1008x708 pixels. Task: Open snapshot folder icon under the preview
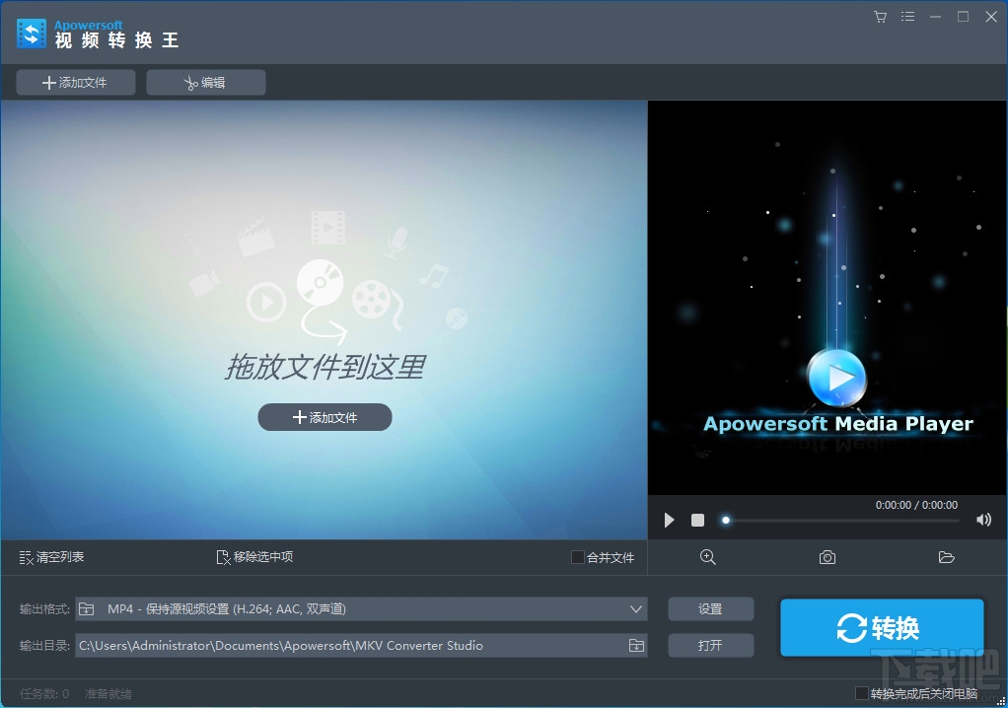click(946, 557)
